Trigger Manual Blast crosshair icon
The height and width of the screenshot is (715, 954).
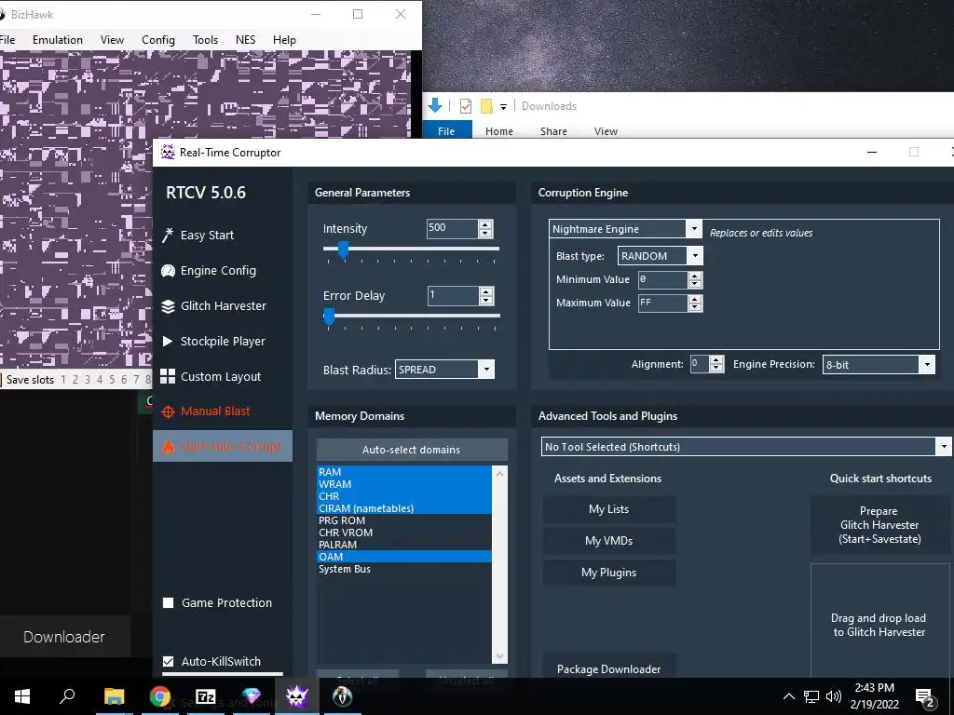pos(168,411)
